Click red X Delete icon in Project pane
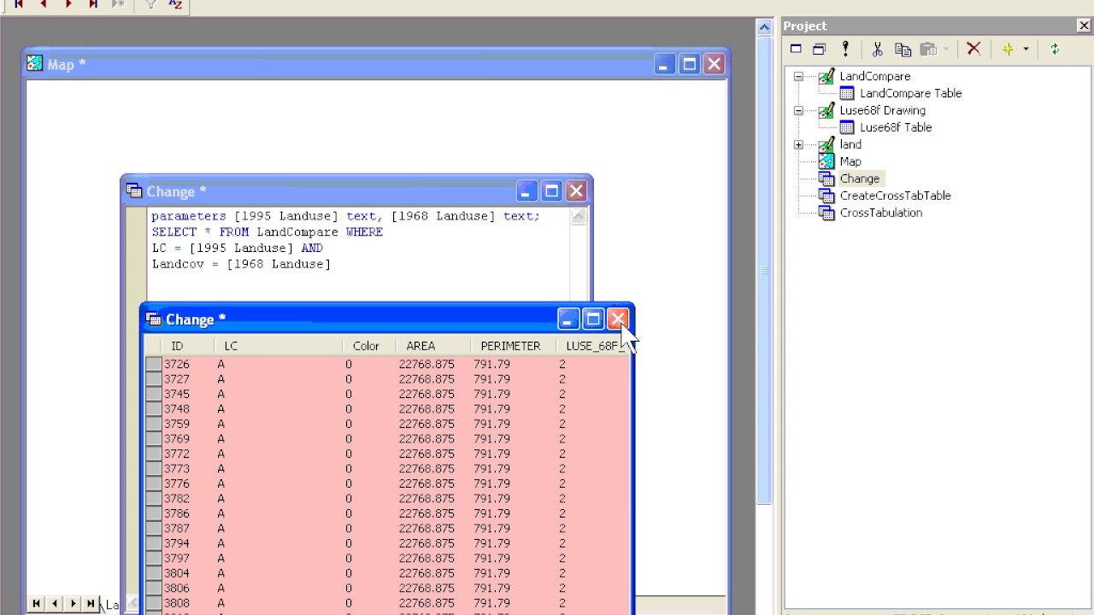 click(973, 50)
